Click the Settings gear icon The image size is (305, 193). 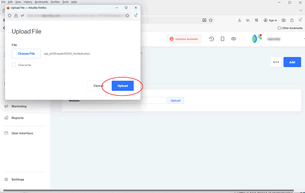pos(6,179)
